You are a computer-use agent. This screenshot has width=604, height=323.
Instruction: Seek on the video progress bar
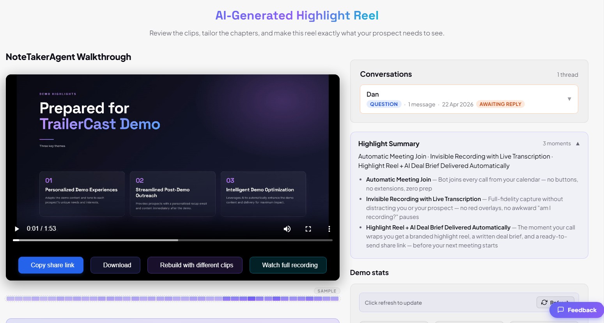[x=173, y=240]
